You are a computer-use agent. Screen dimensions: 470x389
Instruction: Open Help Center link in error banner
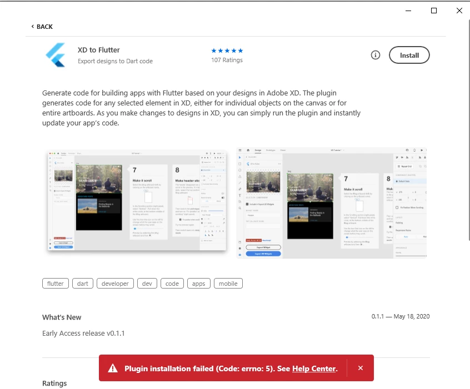coord(314,368)
